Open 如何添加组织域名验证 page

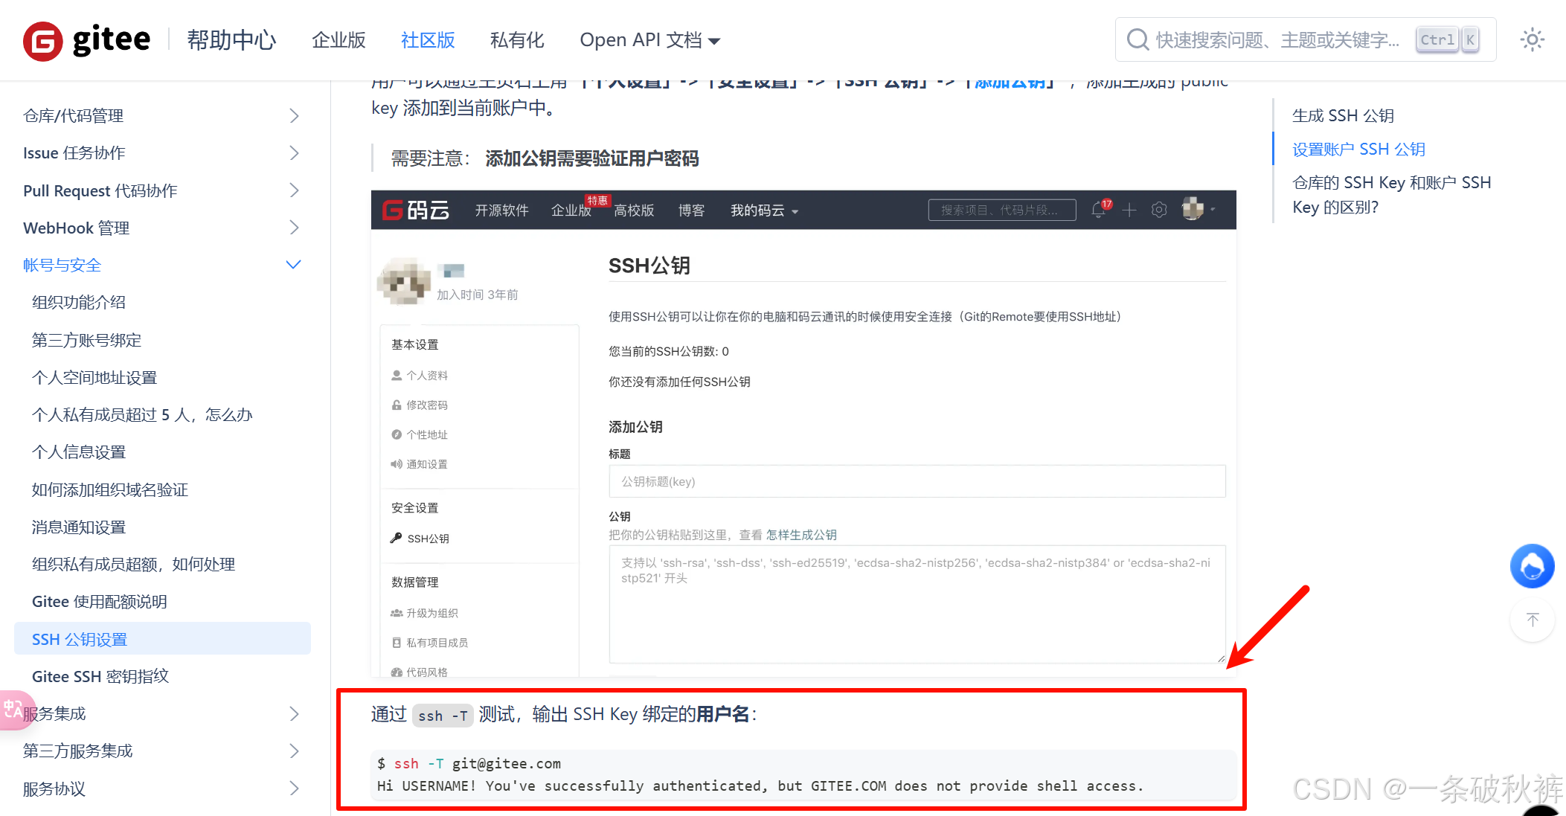coord(110,489)
